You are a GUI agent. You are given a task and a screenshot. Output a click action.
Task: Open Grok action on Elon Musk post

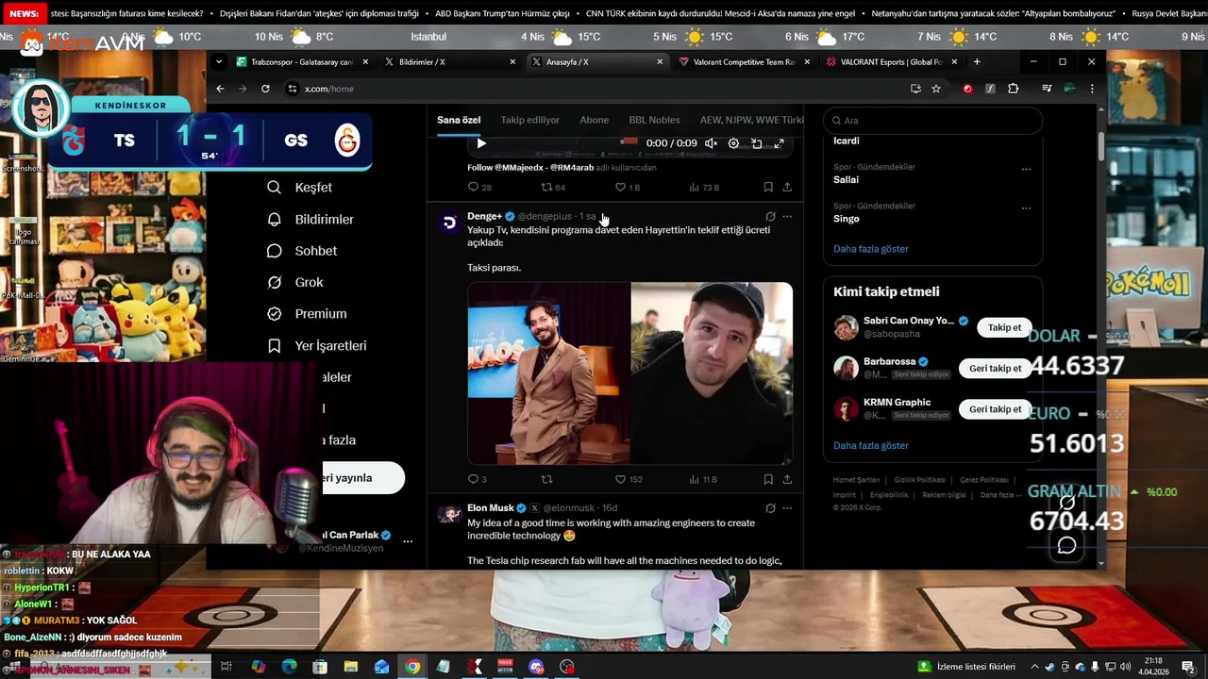[x=770, y=508]
